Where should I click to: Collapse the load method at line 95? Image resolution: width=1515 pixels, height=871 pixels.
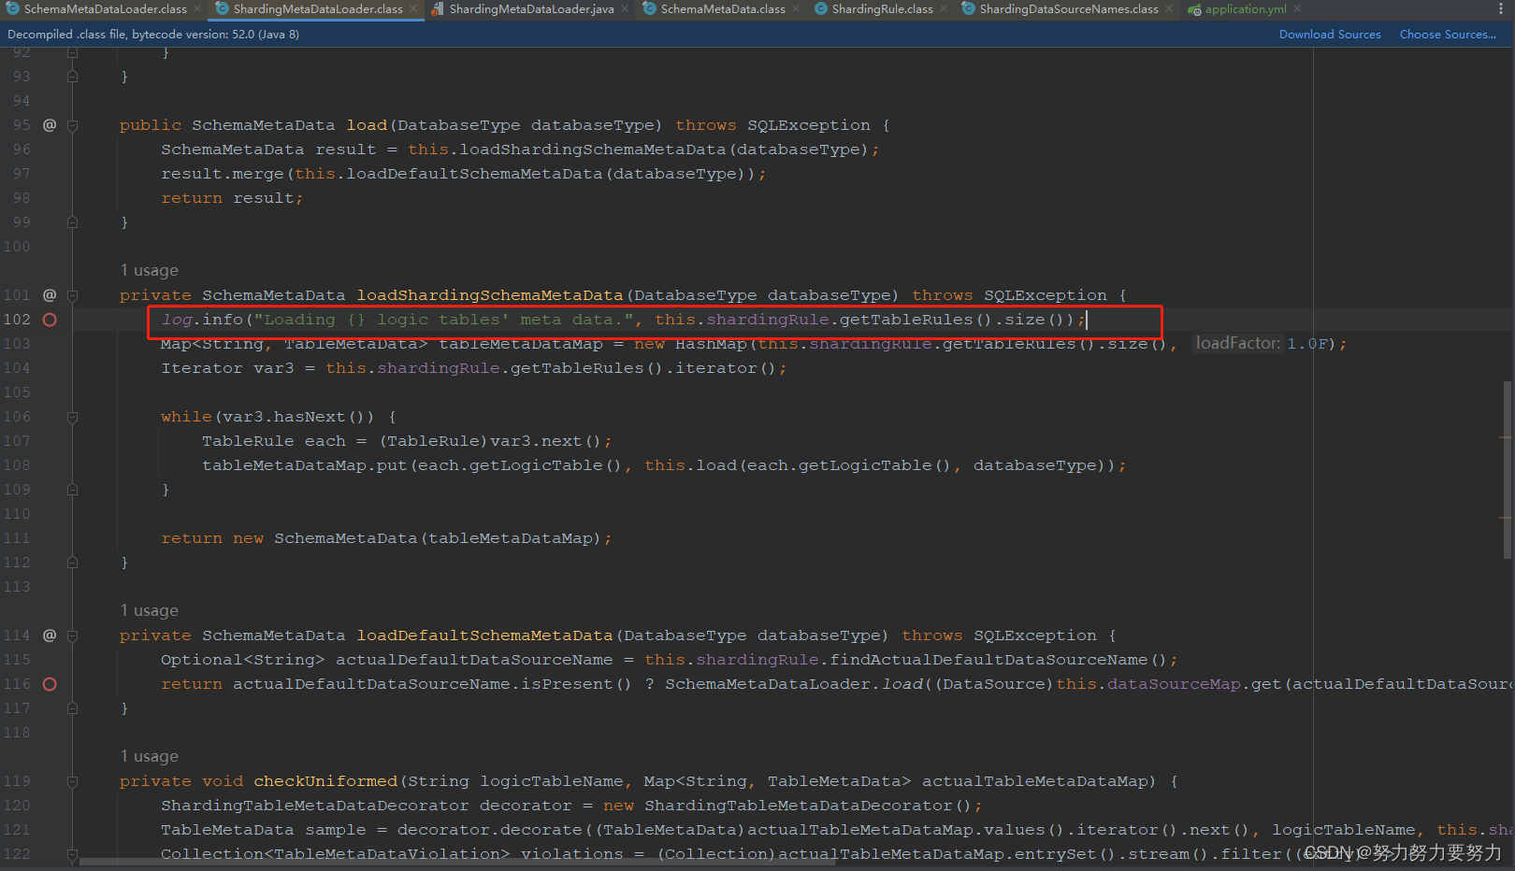(x=73, y=125)
